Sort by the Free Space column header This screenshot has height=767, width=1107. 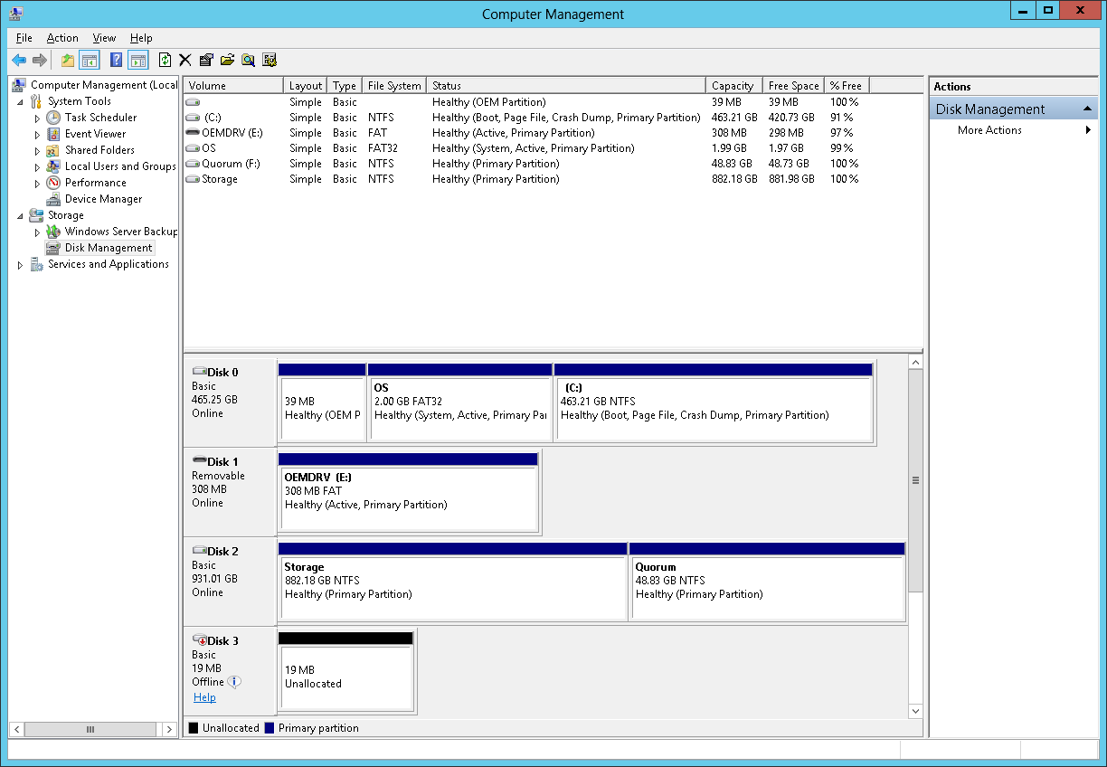pos(793,85)
